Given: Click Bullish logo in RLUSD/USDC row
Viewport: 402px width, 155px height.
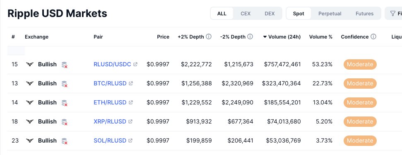Looking at the screenshot, I should tap(30, 64).
